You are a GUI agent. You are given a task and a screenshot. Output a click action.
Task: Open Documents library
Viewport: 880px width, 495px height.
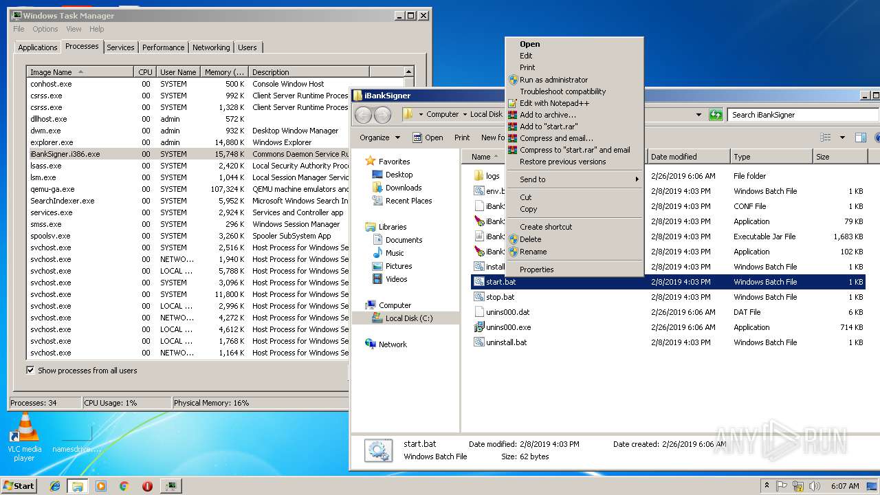[x=404, y=240]
